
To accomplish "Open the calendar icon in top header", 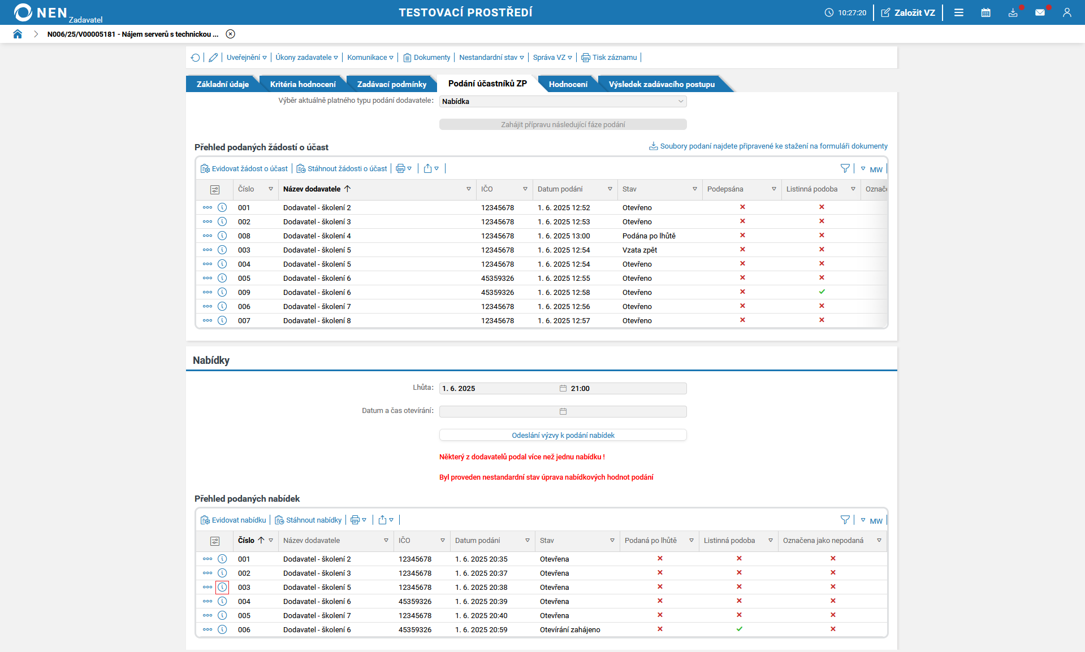I will click(985, 12).
